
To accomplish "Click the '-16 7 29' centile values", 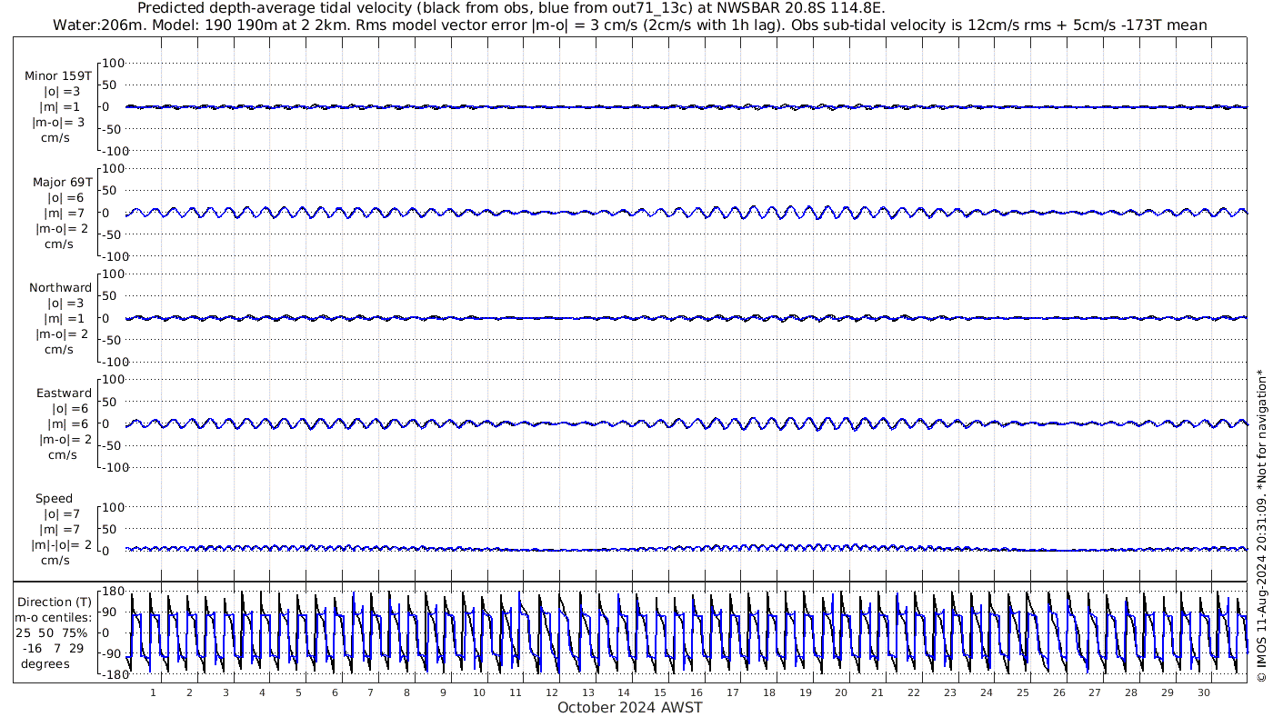I will pyautogui.click(x=54, y=648).
